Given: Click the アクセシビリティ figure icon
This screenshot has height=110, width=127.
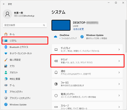Looking at the screenshot, I should pos(6,92).
